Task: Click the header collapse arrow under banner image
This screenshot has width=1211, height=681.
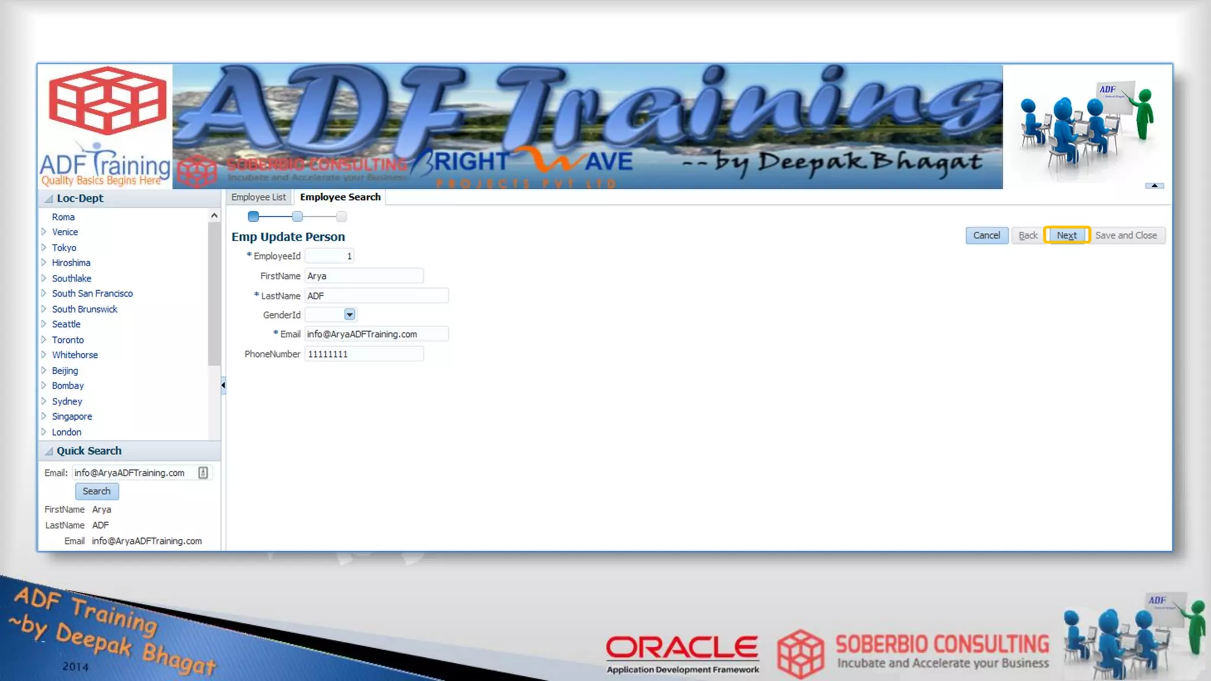Action: coord(1154,186)
